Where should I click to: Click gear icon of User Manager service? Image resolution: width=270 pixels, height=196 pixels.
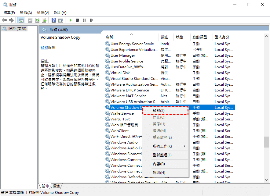(108, 55)
